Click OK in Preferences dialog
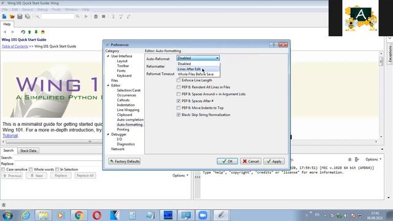The image size is (393, 221). (x=227, y=161)
